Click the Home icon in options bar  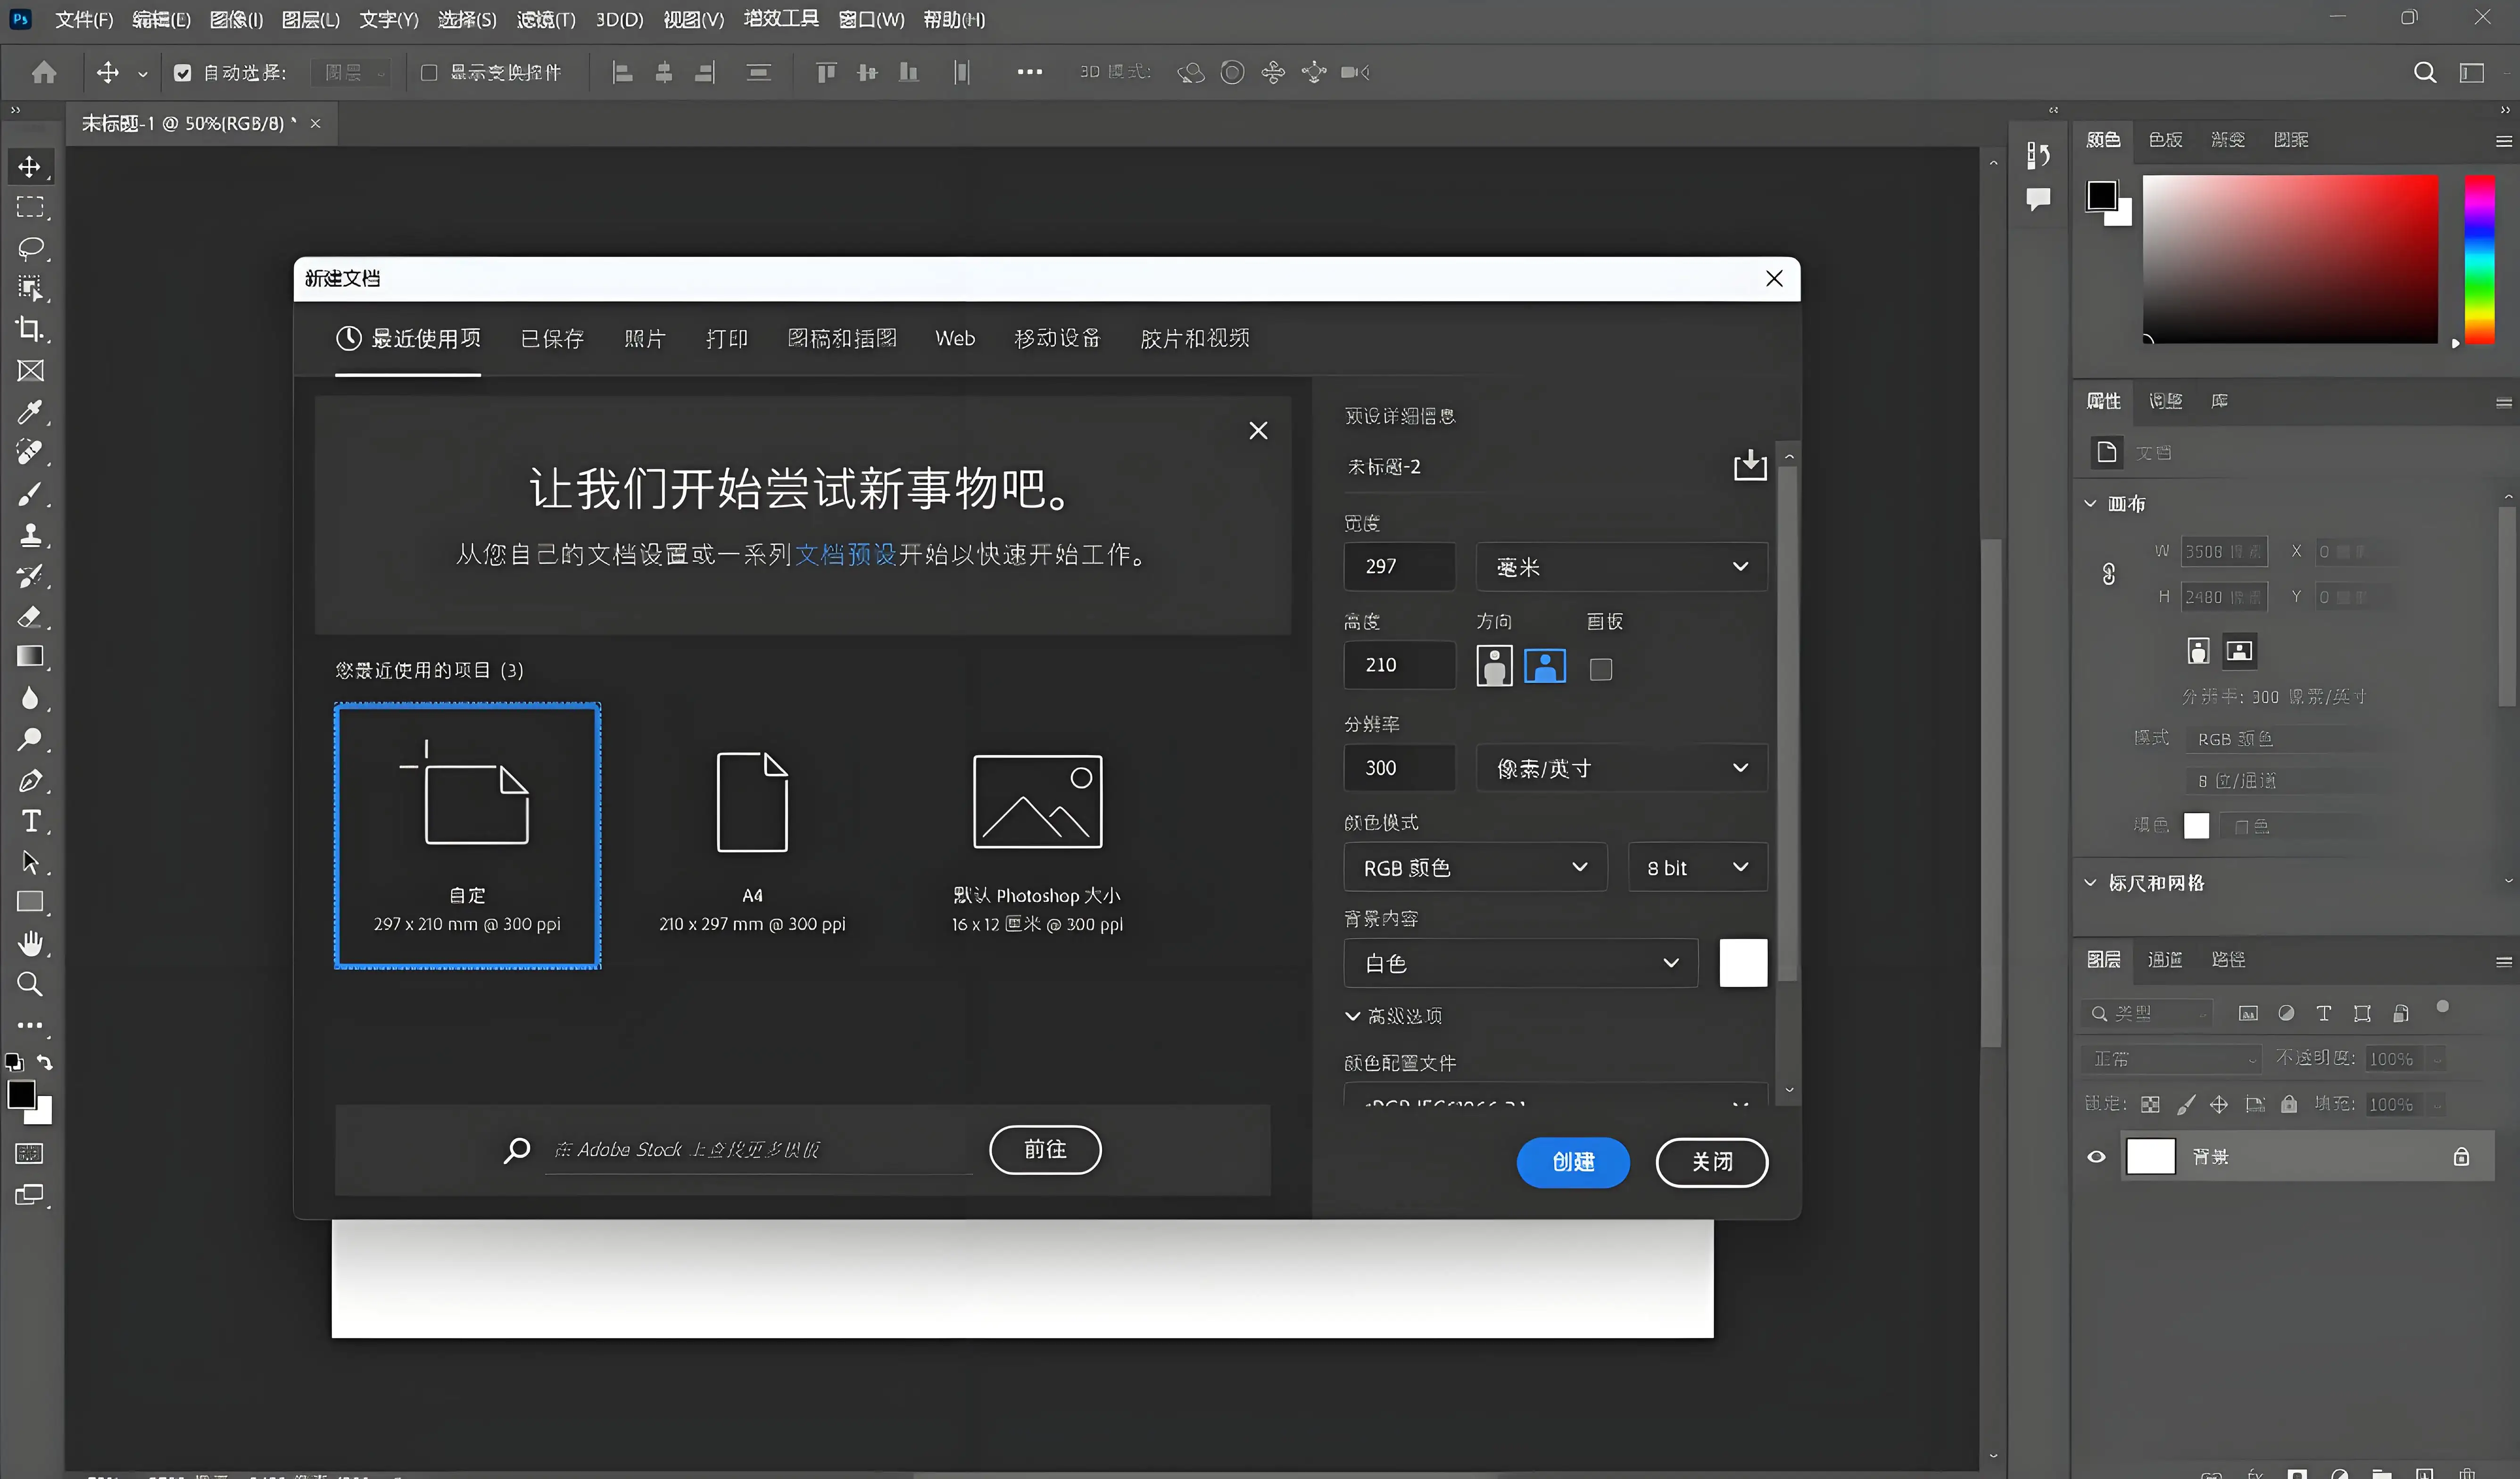[44, 72]
